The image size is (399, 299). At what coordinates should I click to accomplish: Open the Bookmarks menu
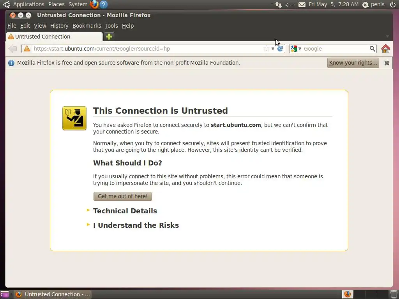(87, 26)
